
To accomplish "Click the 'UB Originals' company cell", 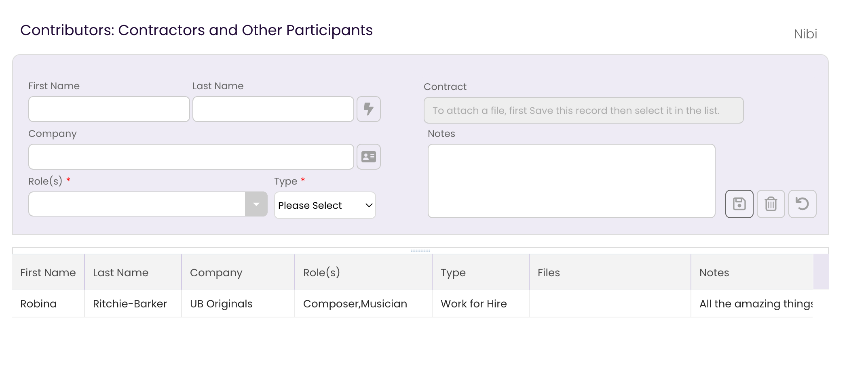I will [238, 304].
